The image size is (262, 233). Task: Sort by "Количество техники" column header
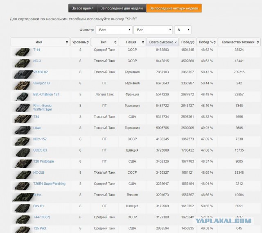pyautogui.click(x=239, y=42)
